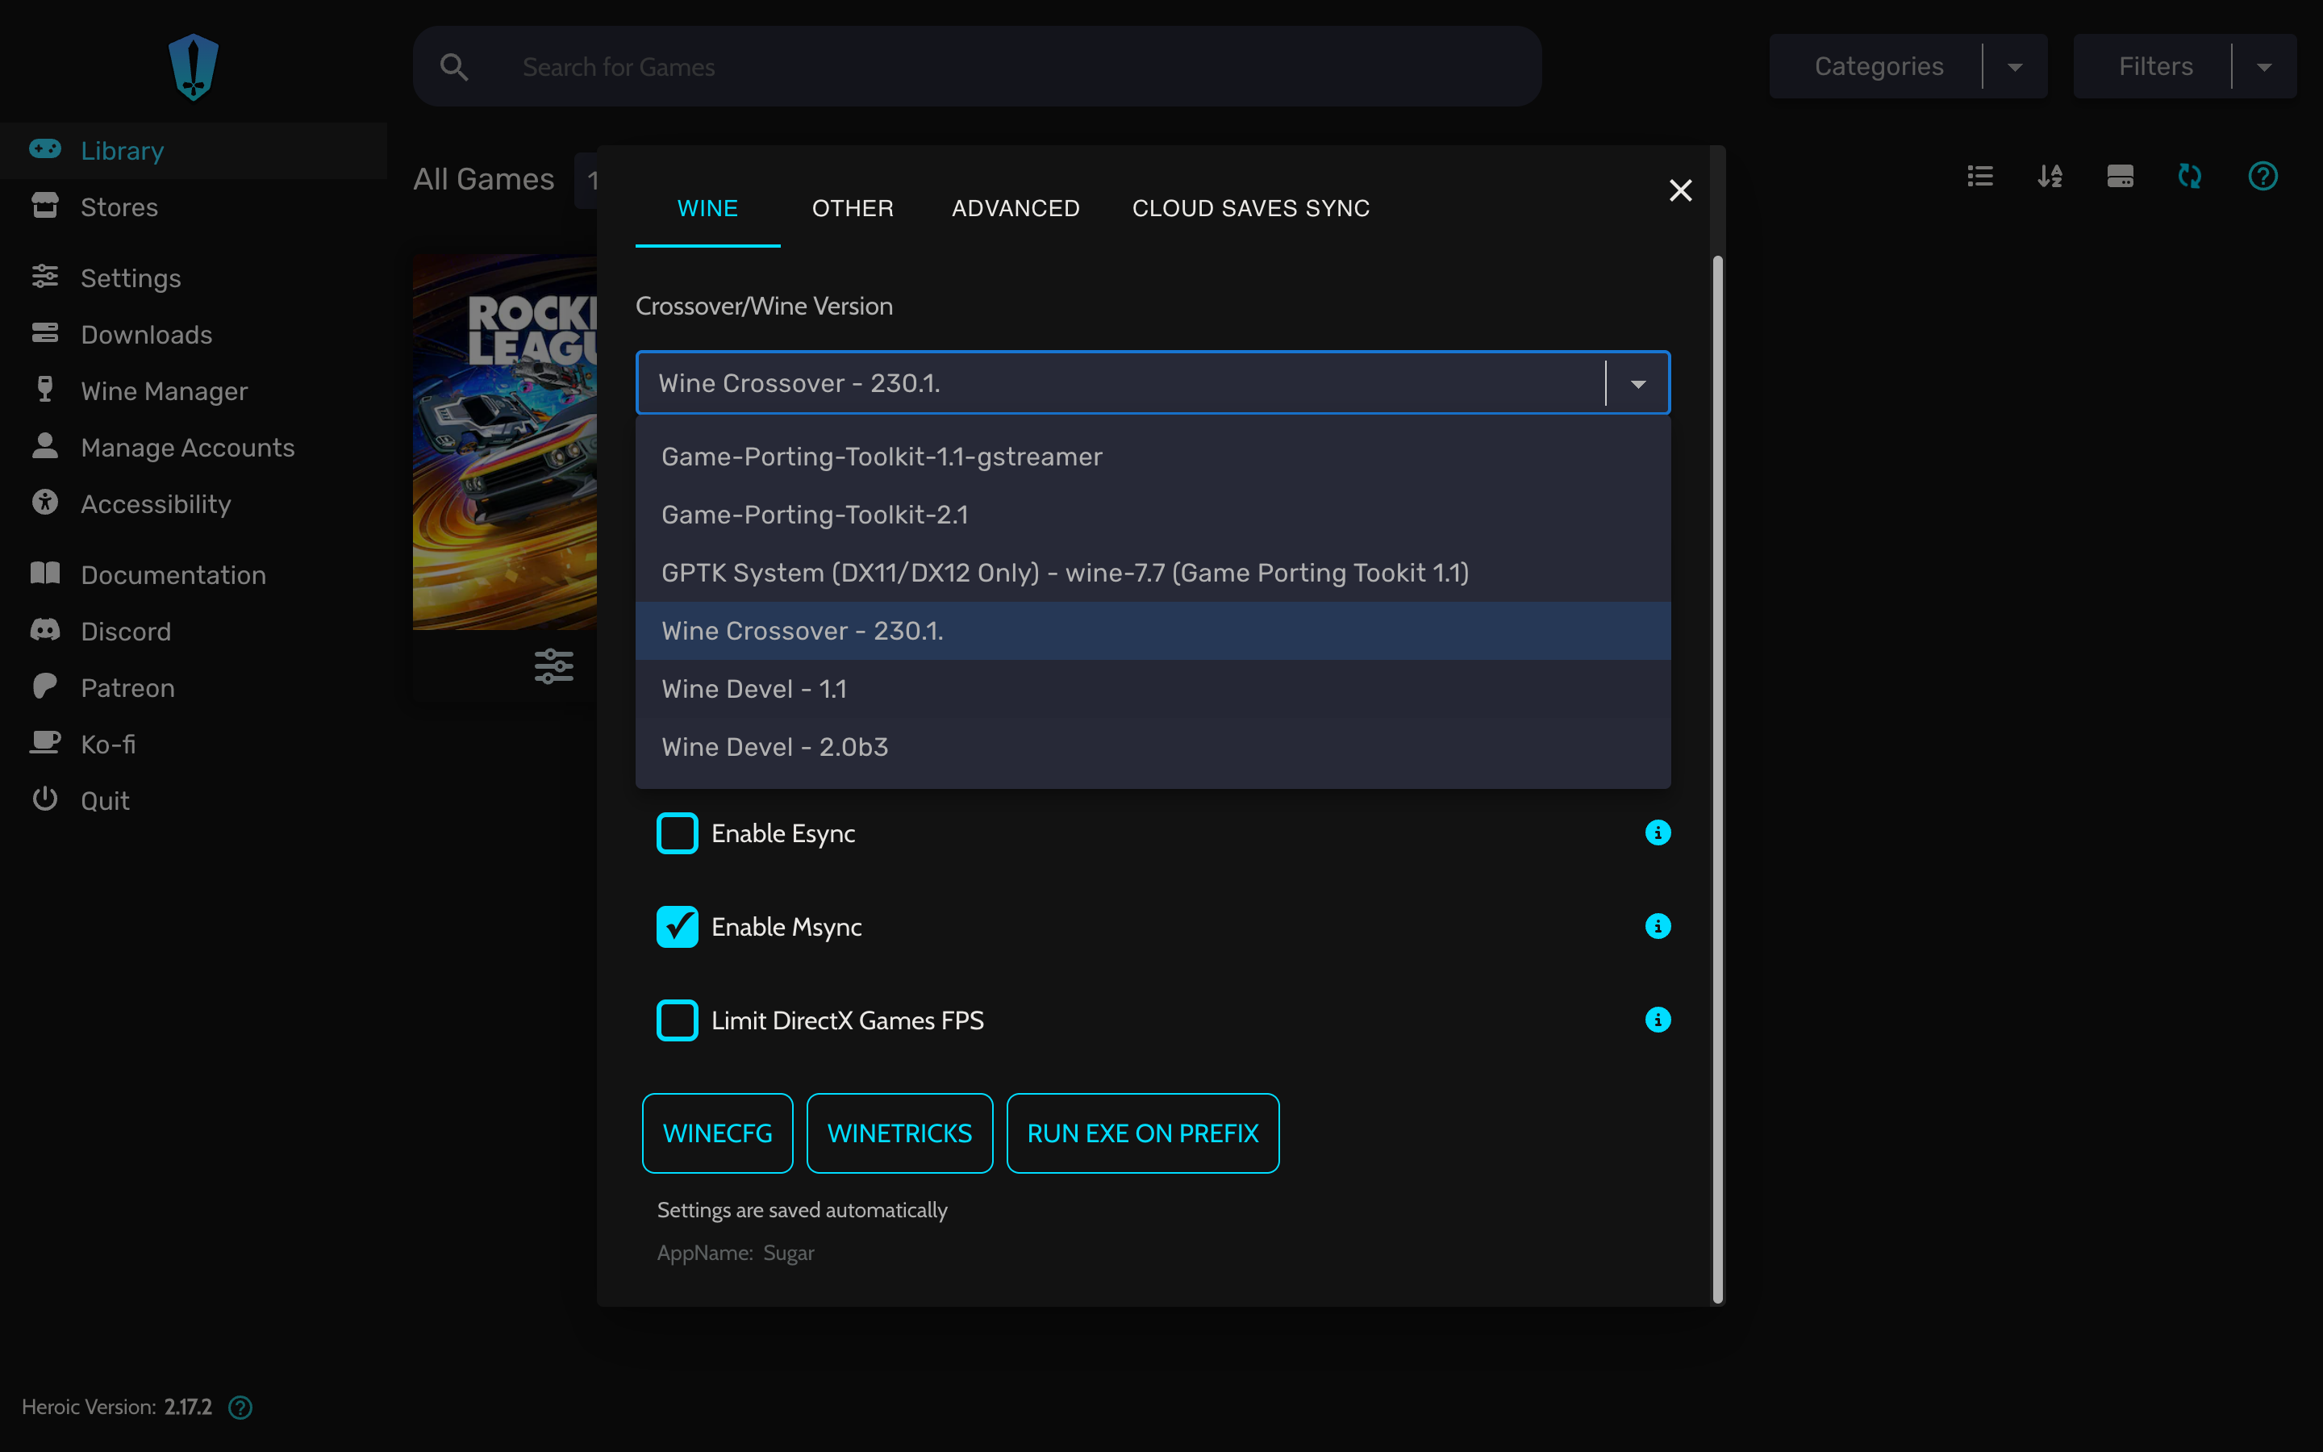The width and height of the screenshot is (2323, 1452).
Task: Expand the Categories dropdown
Action: pyautogui.click(x=2015, y=66)
